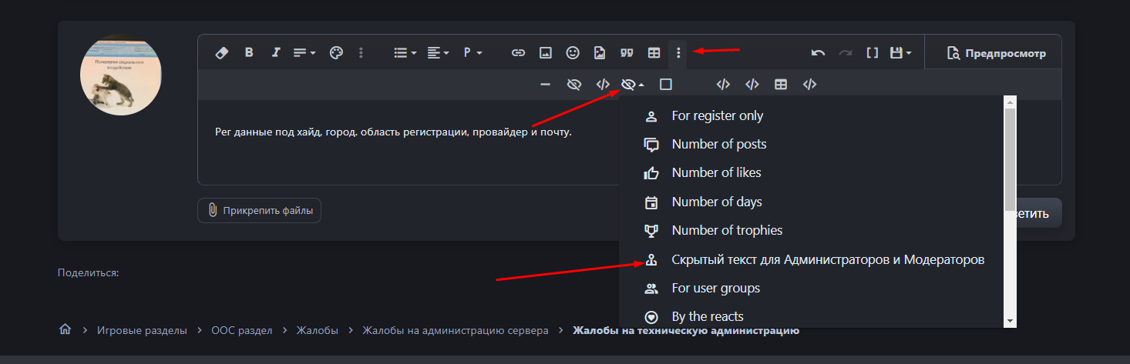The width and height of the screenshot is (1130, 364).
Task: Toggle BB code mode brackets
Action: [872, 53]
